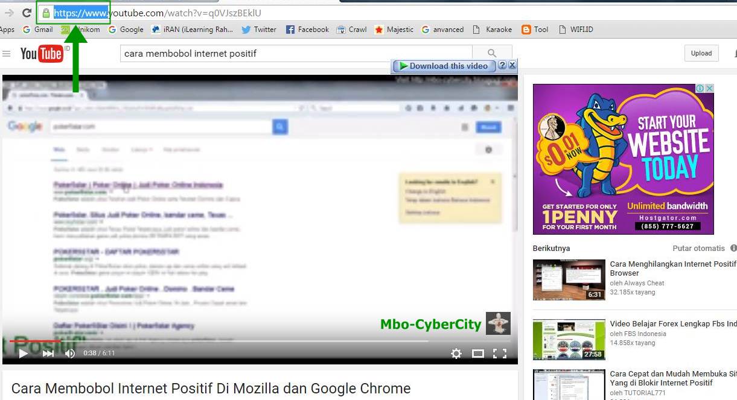This screenshot has width=737, height=400.
Task: Open Cara Menghilangkan Internet Positif thumbnail
Action: (569, 280)
